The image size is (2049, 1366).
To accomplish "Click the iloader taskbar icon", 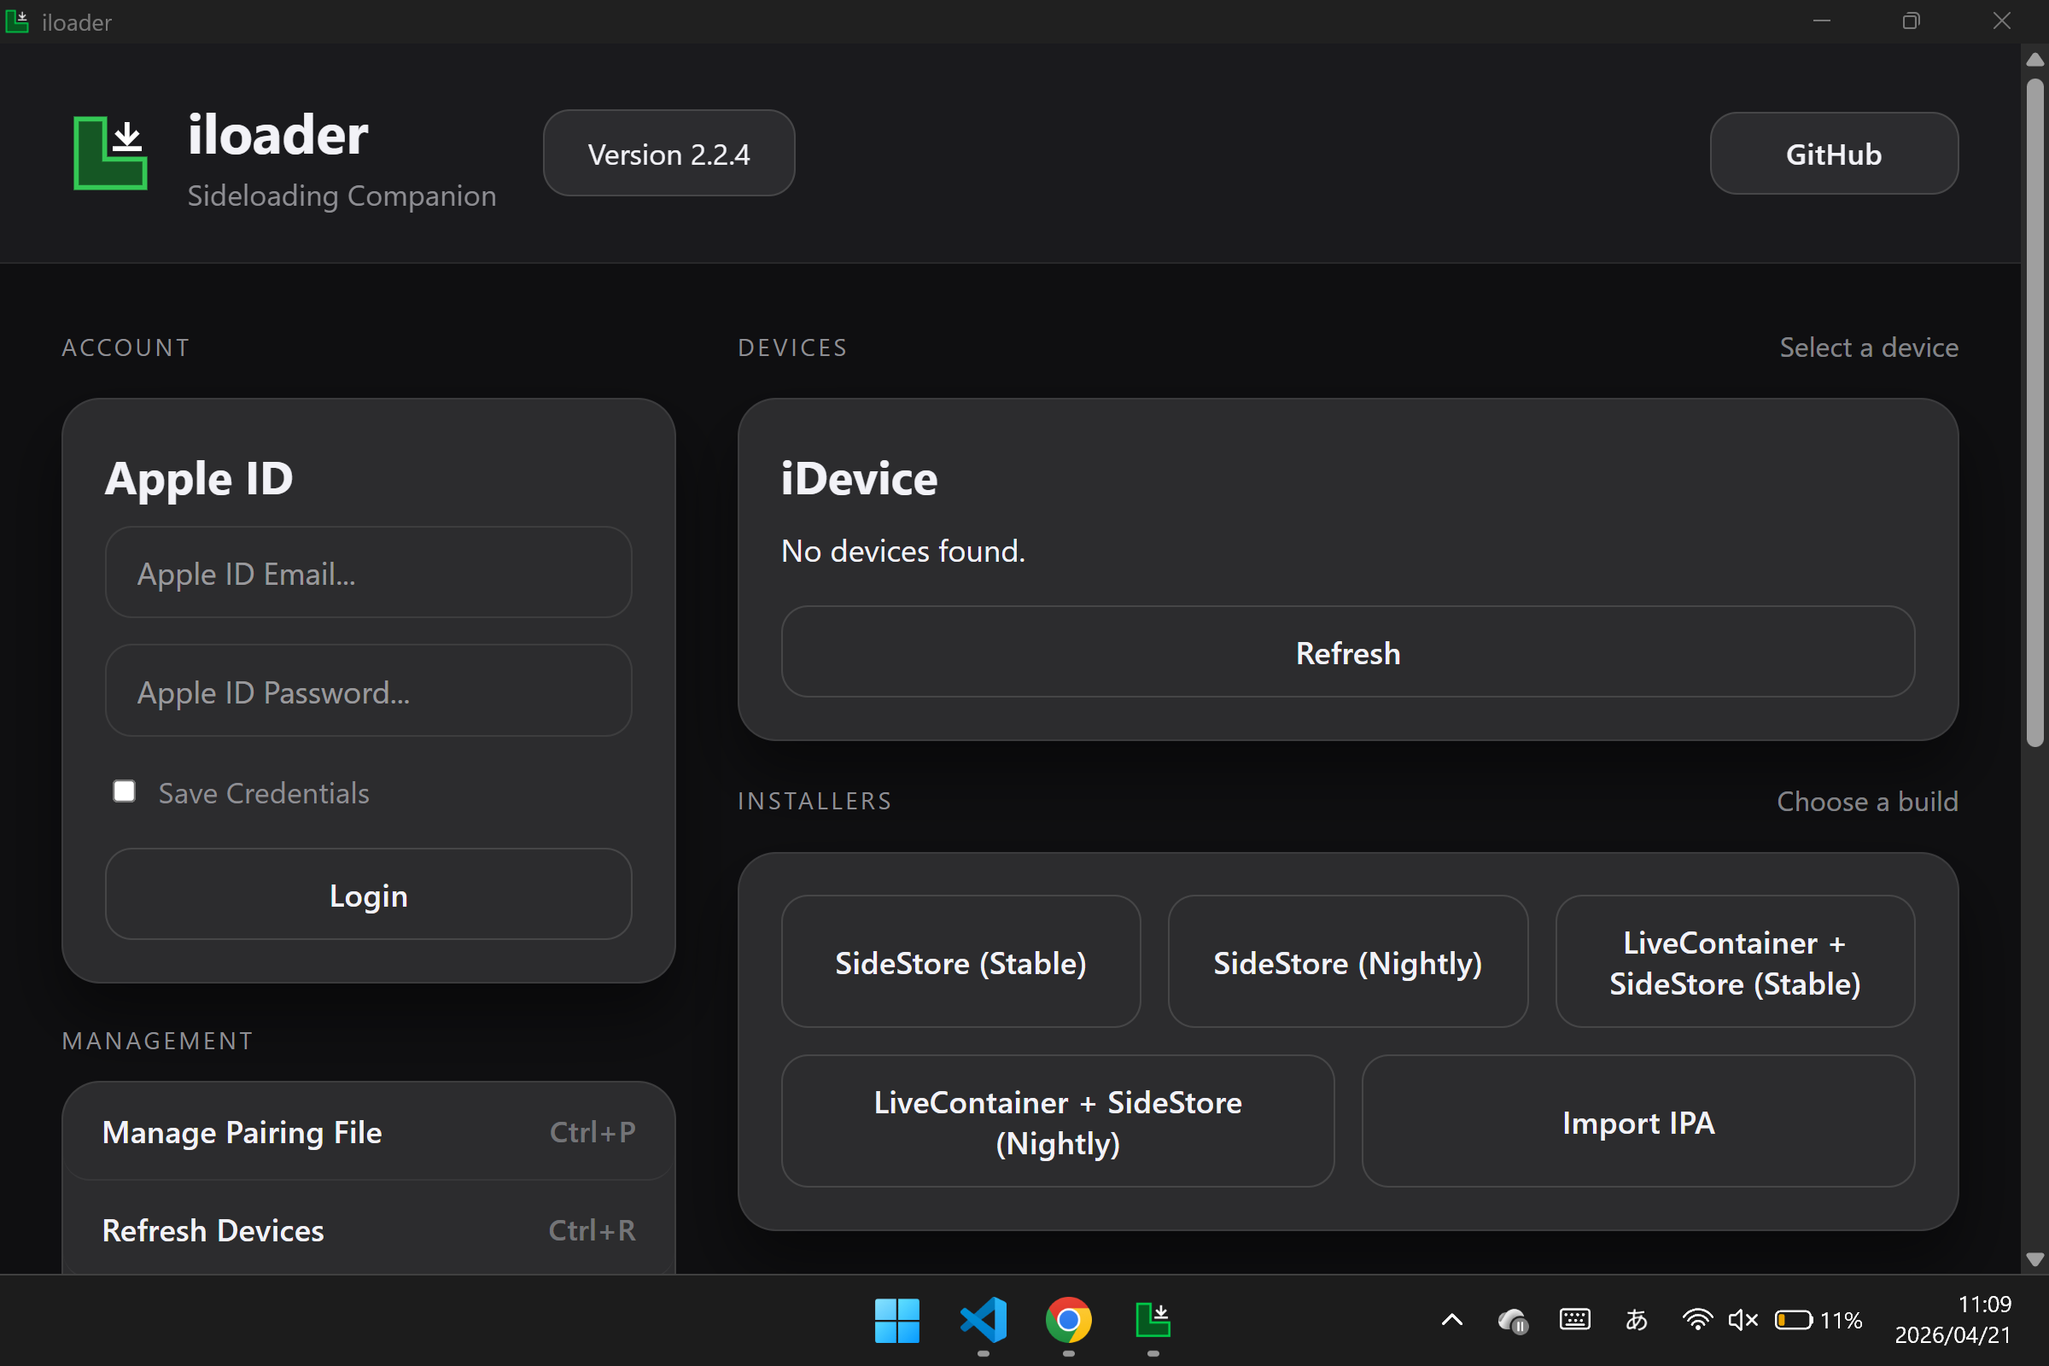I will (1153, 1321).
